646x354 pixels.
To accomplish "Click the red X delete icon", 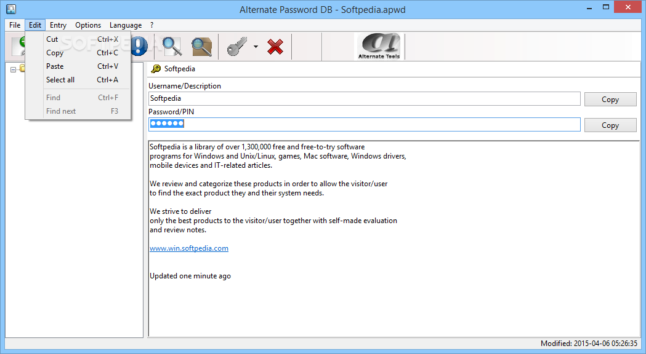I will (275, 47).
